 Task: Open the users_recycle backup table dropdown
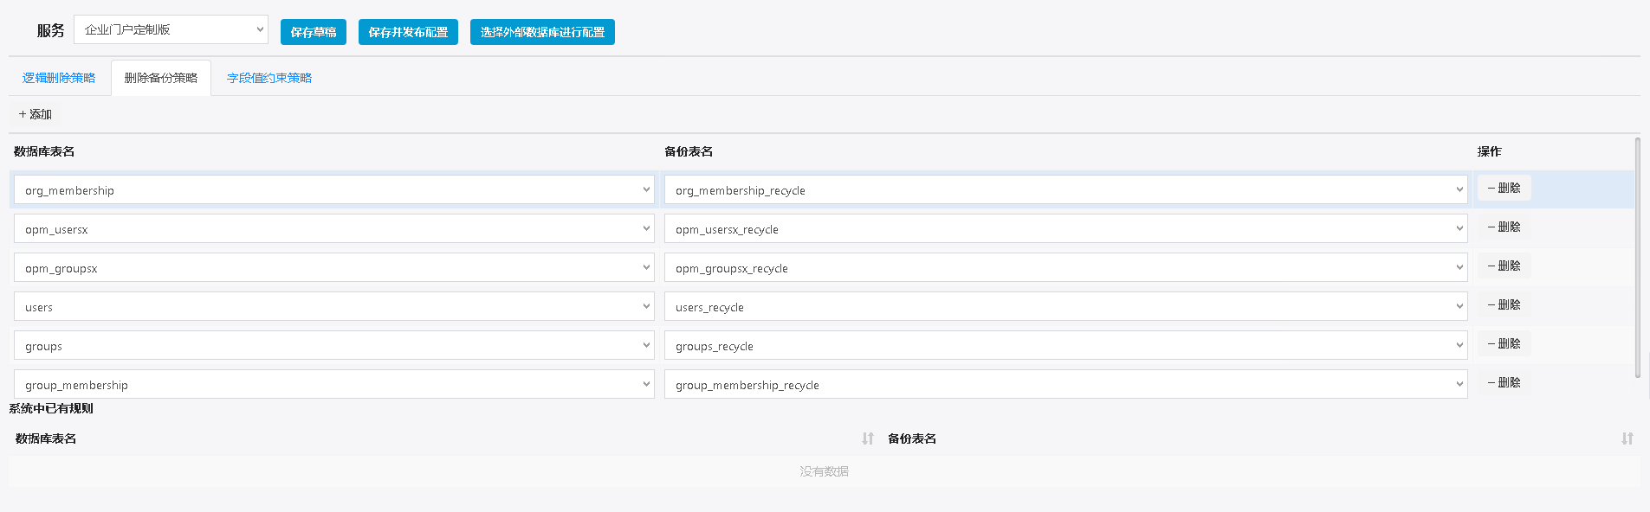(x=1065, y=307)
